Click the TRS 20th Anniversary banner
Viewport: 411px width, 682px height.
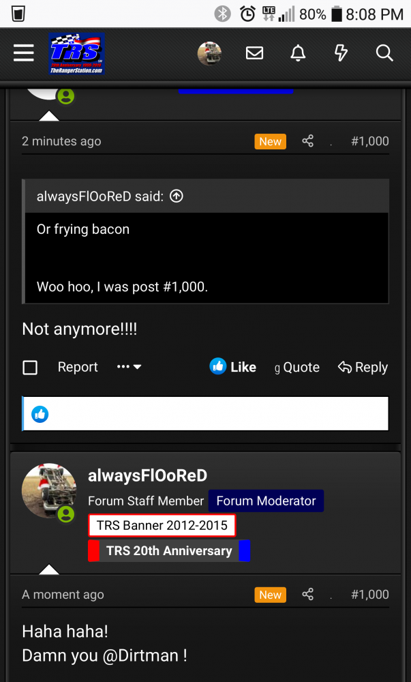point(169,551)
